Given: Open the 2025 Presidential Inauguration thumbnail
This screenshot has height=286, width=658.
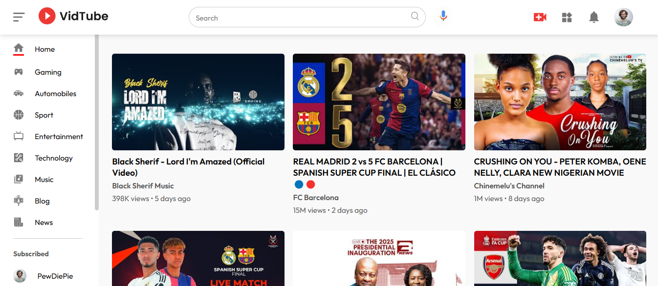Looking at the screenshot, I should 379,258.
